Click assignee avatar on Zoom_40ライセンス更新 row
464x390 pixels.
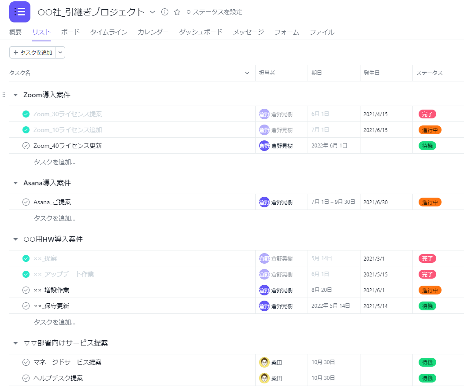click(264, 146)
